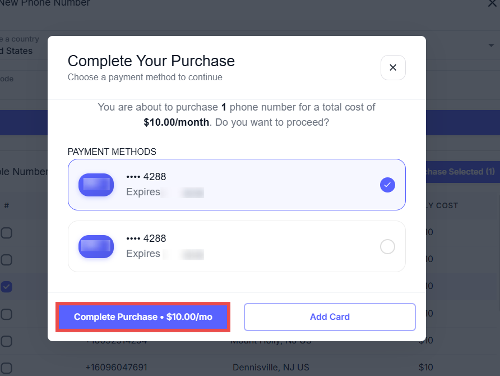Screen dimensions: 500x376
Task: Select the first •••• 4288 payment method
Action: click(236, 185)
